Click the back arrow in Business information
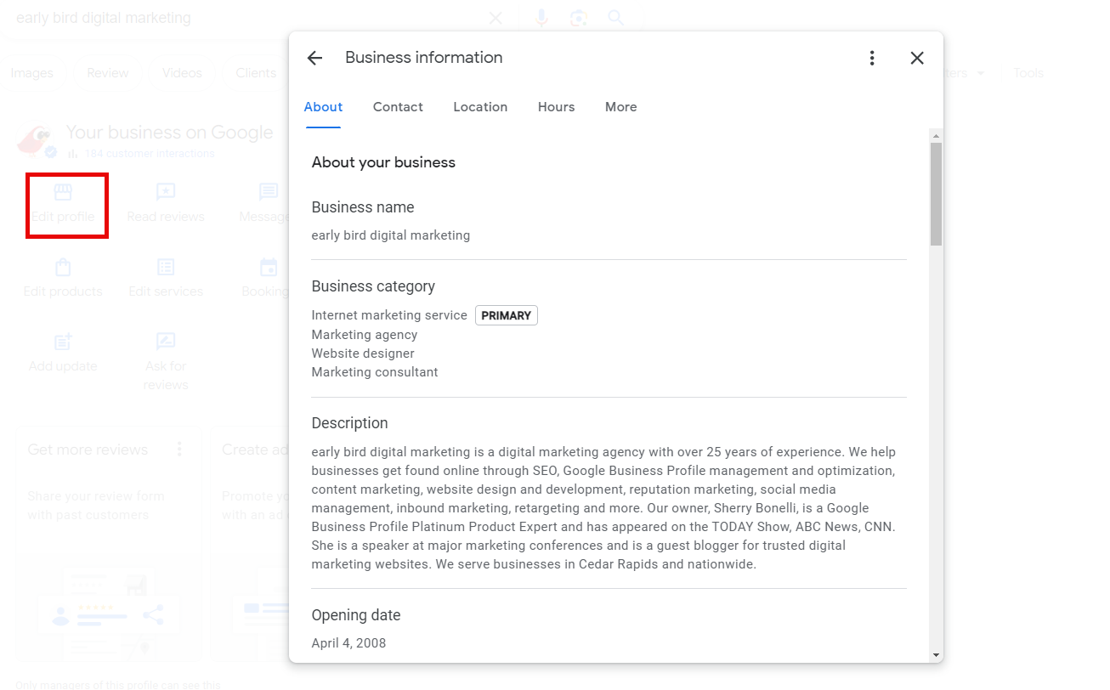Image resolution: width=1110 pixels, height=690 pixels. tap(314, 58)
